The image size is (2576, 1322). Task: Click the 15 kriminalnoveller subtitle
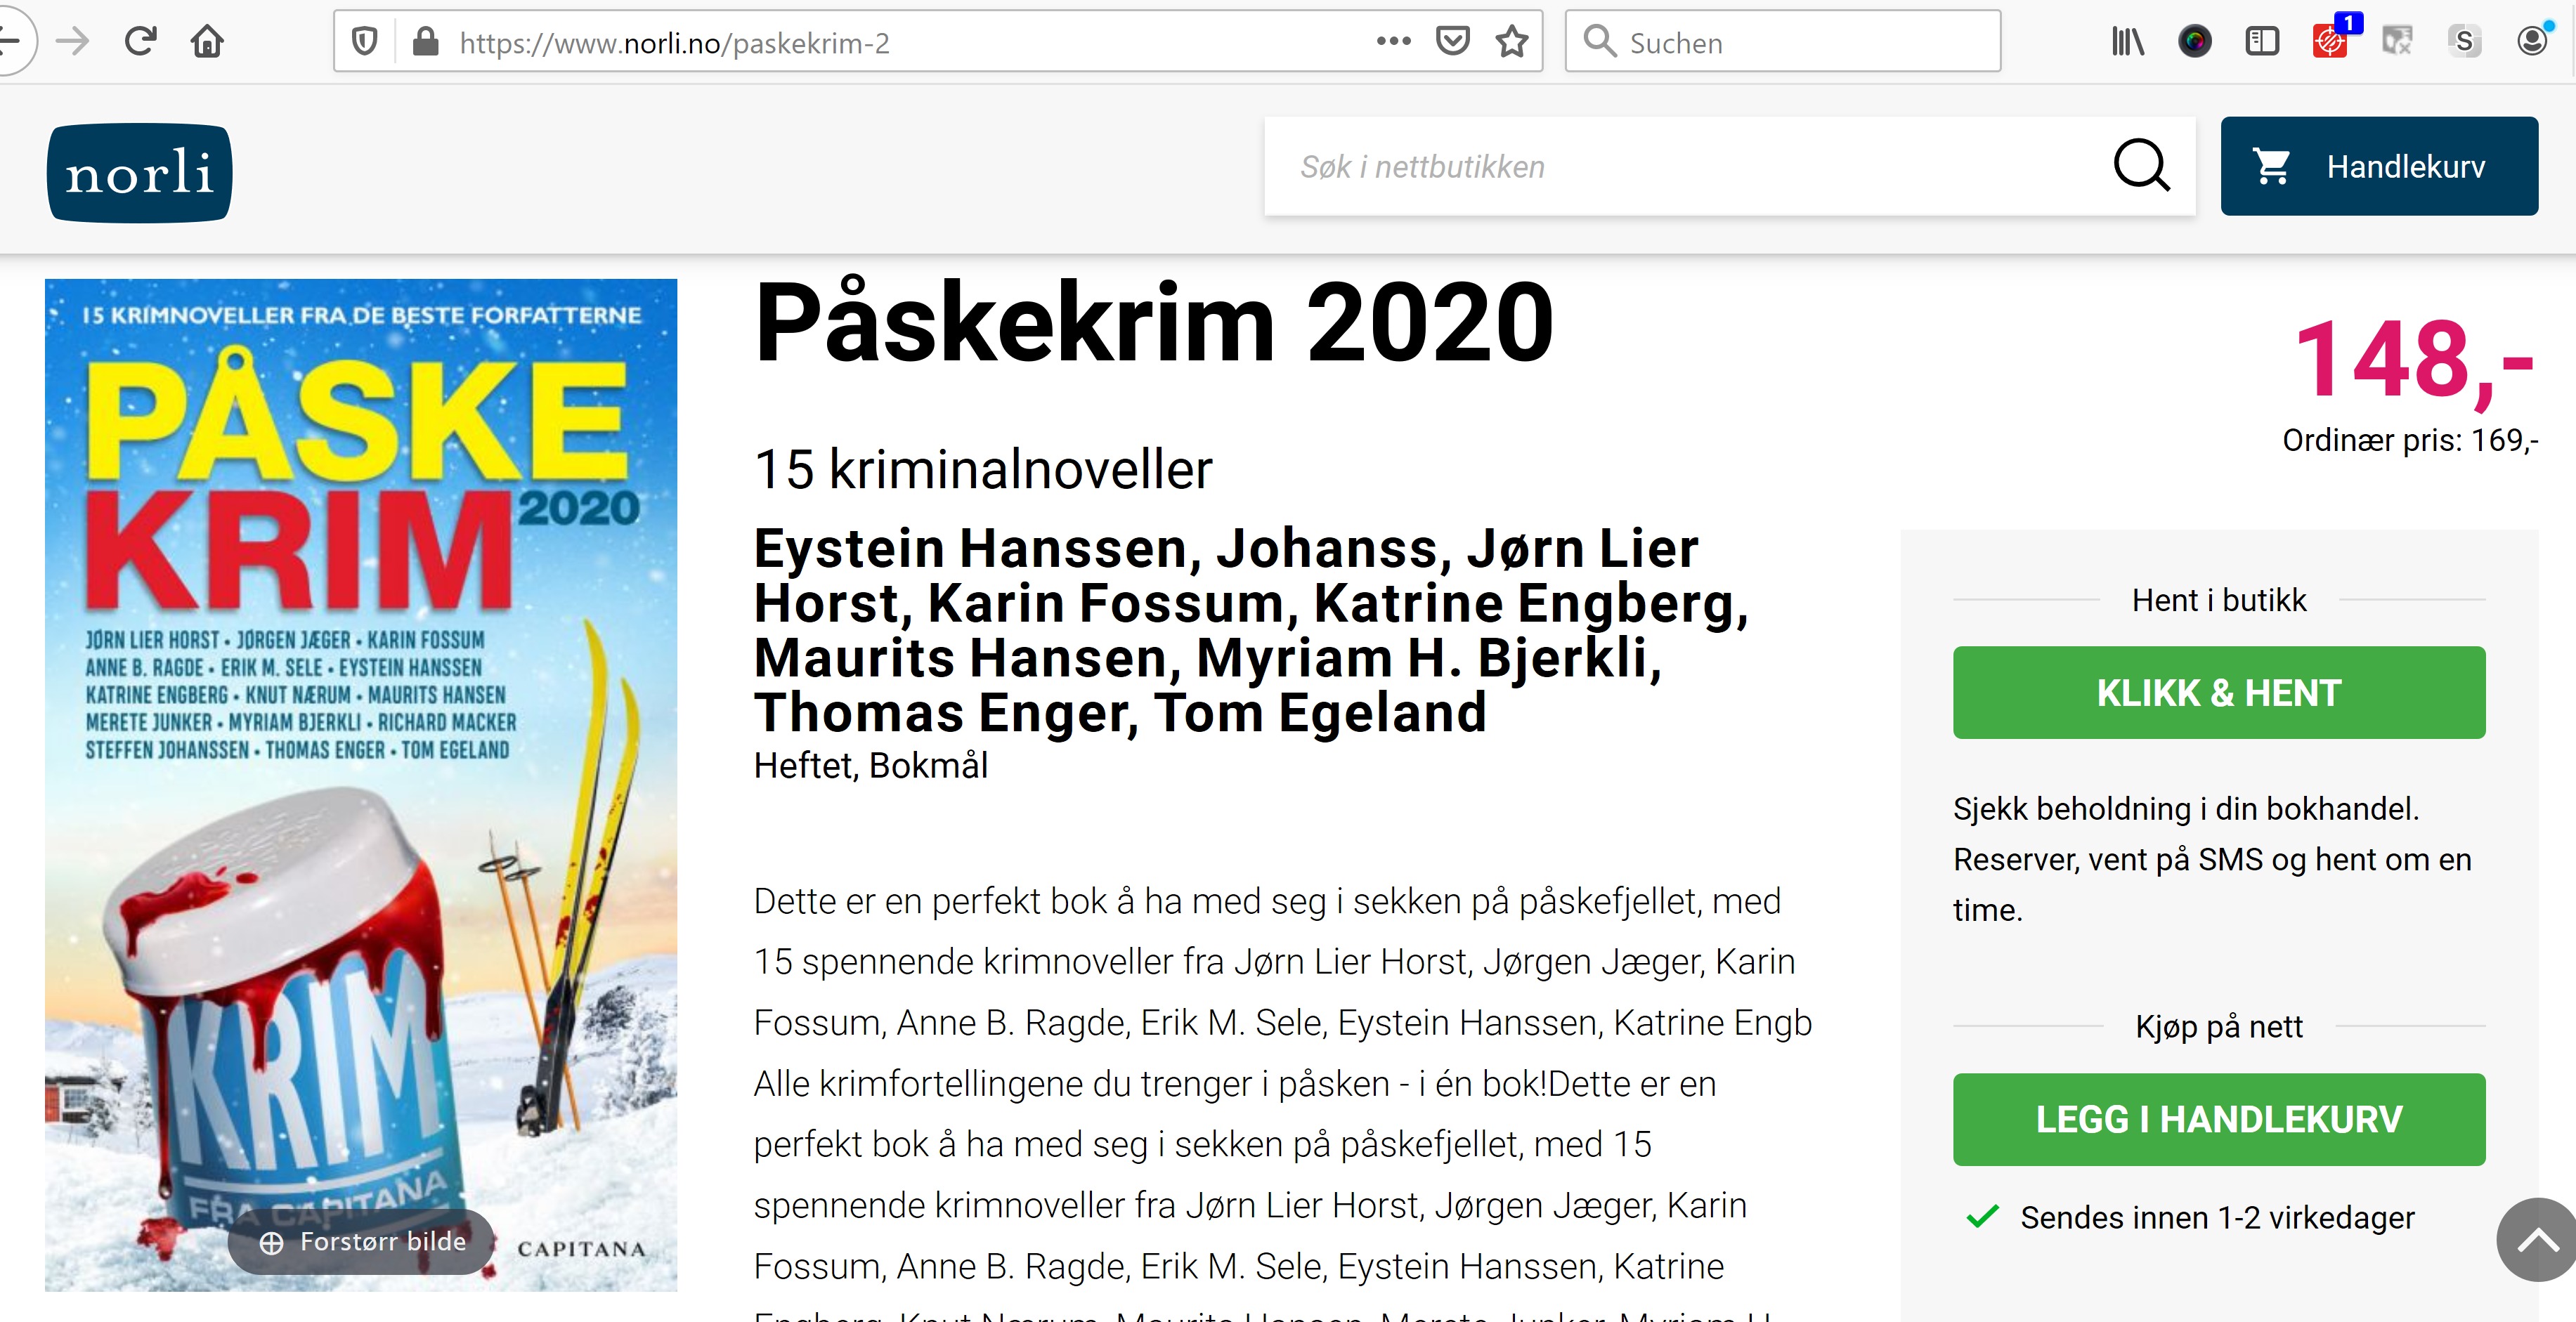(x=983, y=469)
